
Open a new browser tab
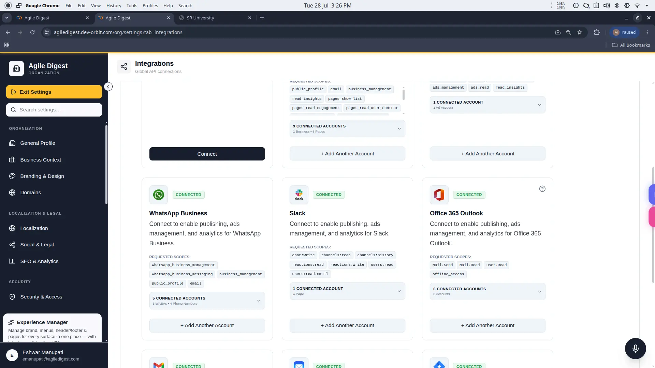point(262,18)
